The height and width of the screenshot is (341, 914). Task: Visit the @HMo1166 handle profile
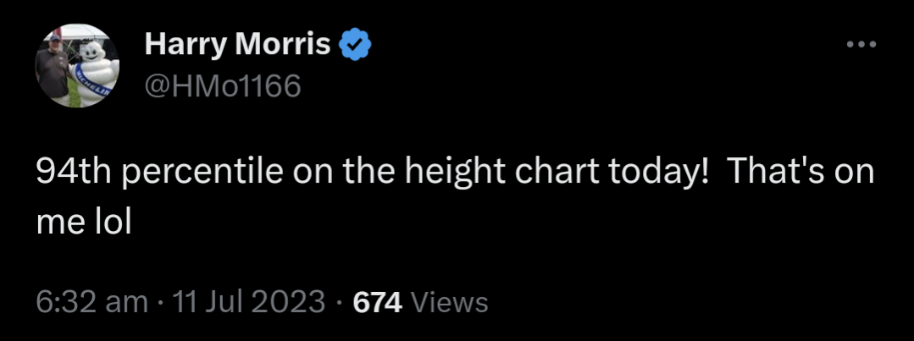[223, 86]
